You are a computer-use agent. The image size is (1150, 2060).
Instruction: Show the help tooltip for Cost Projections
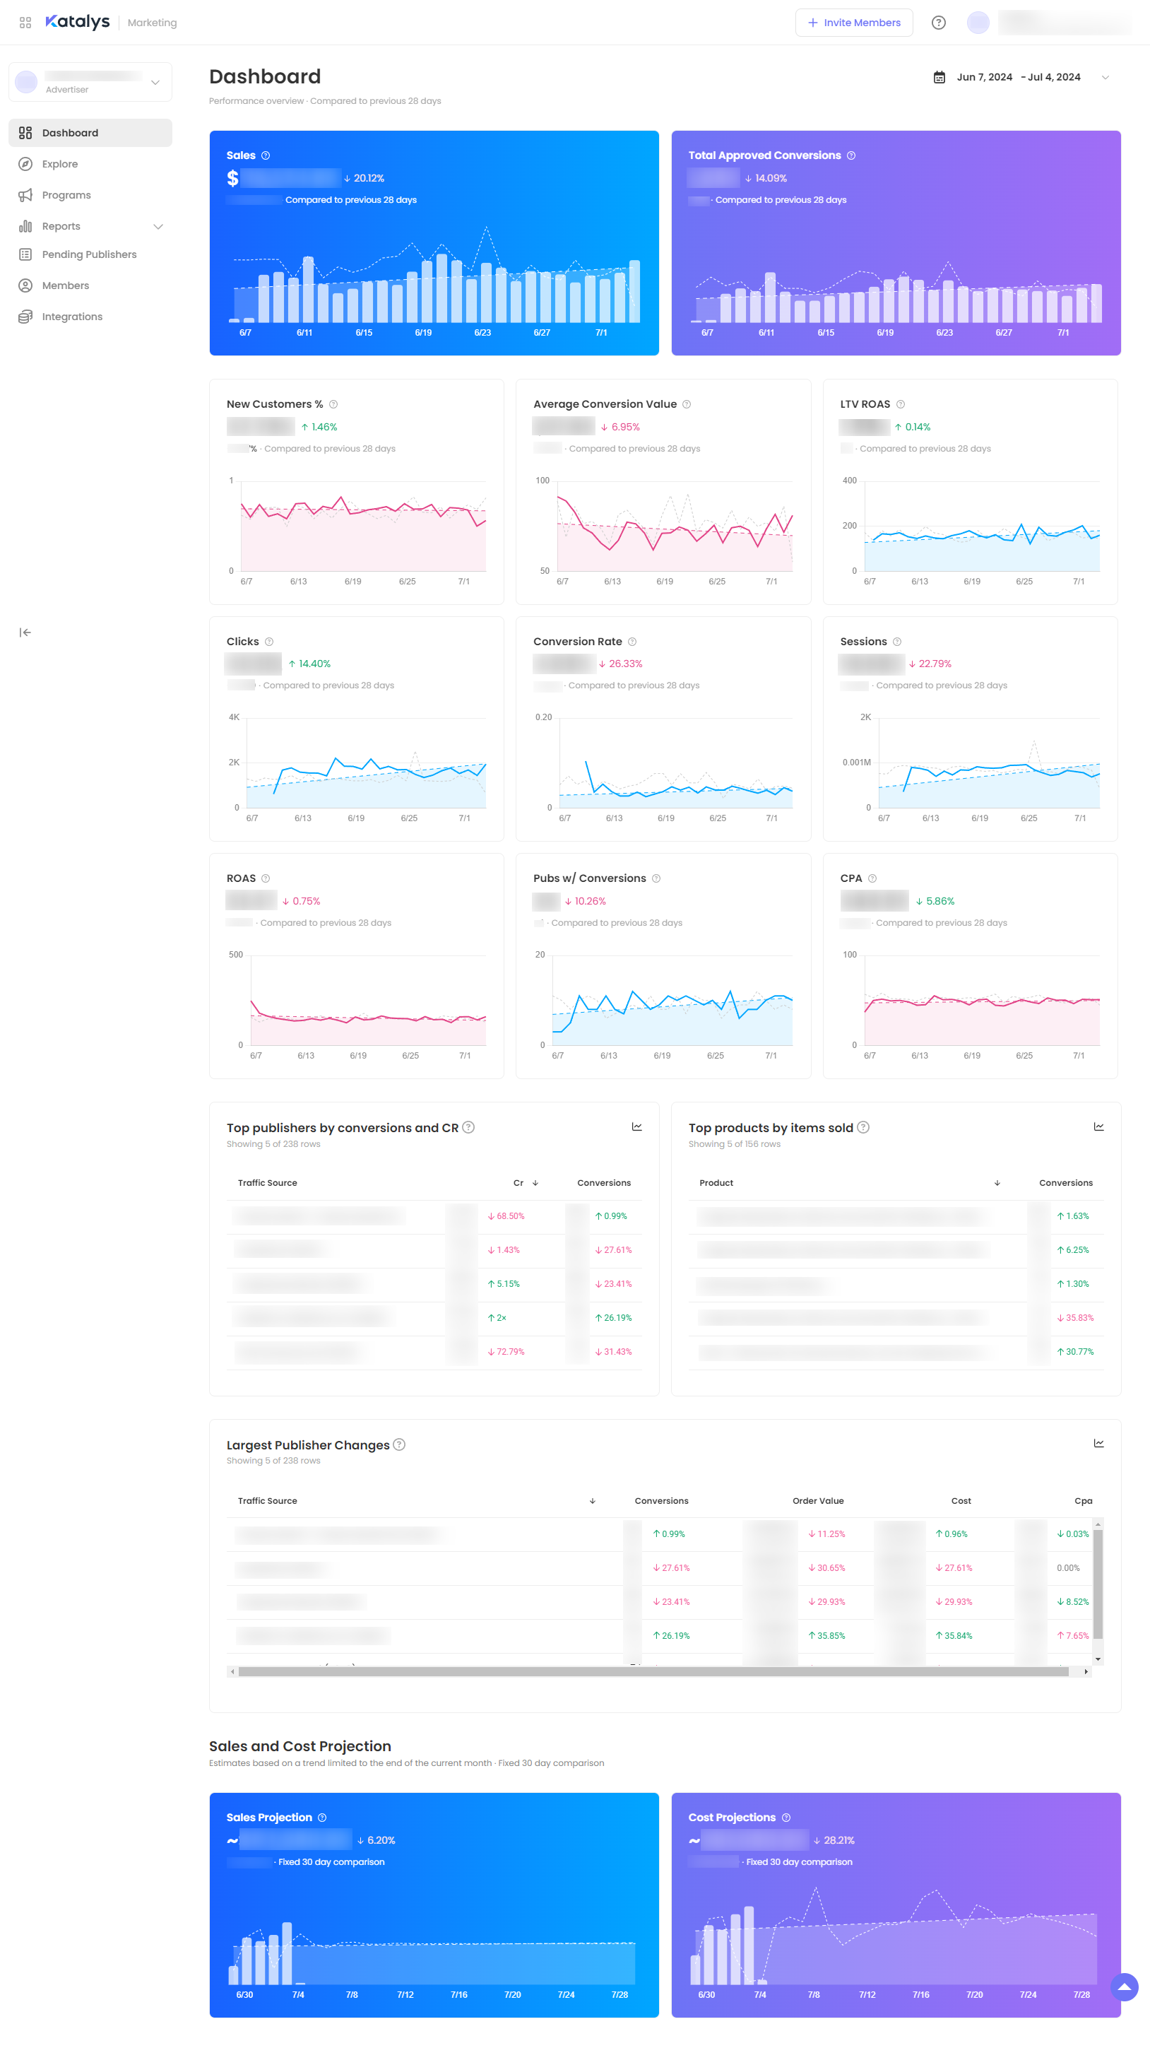(x=786, y=1817)
